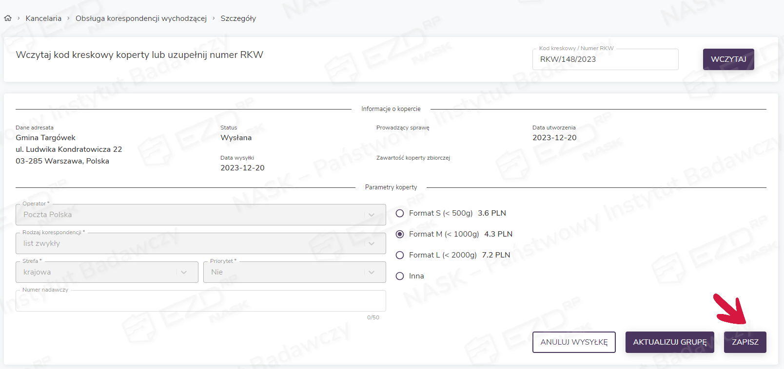Choose Format M (< 1000g) radio option
Image resolution: width=784 pixels, height=369 pixels.
point(400,234)
